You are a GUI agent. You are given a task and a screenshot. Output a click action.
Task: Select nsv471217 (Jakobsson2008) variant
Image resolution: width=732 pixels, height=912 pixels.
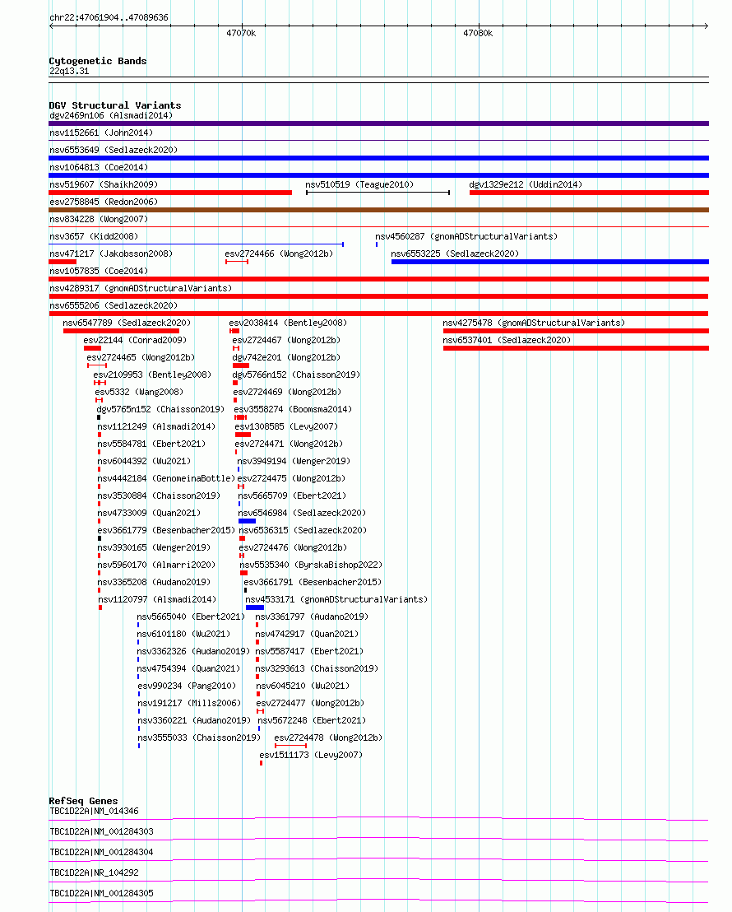111,254
